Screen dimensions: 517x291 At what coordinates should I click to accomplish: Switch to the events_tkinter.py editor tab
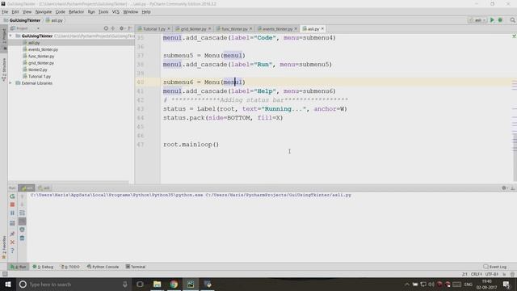277,29
